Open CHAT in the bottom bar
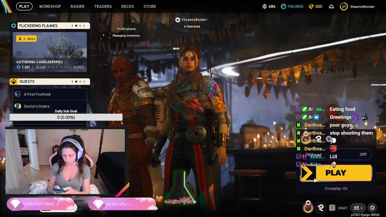This screenshot has height=217, width=386. point(343,208)
